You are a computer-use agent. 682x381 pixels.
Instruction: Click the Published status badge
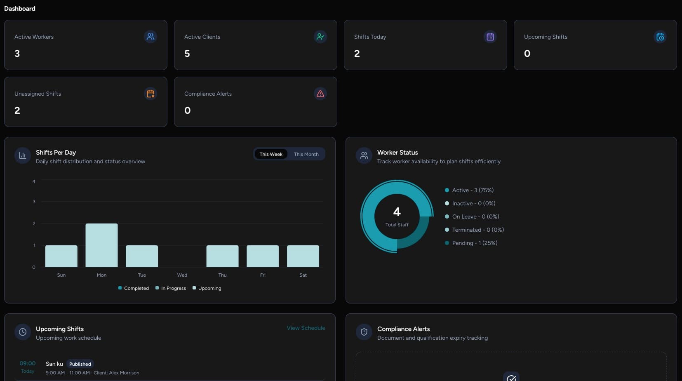click(80, 364)
